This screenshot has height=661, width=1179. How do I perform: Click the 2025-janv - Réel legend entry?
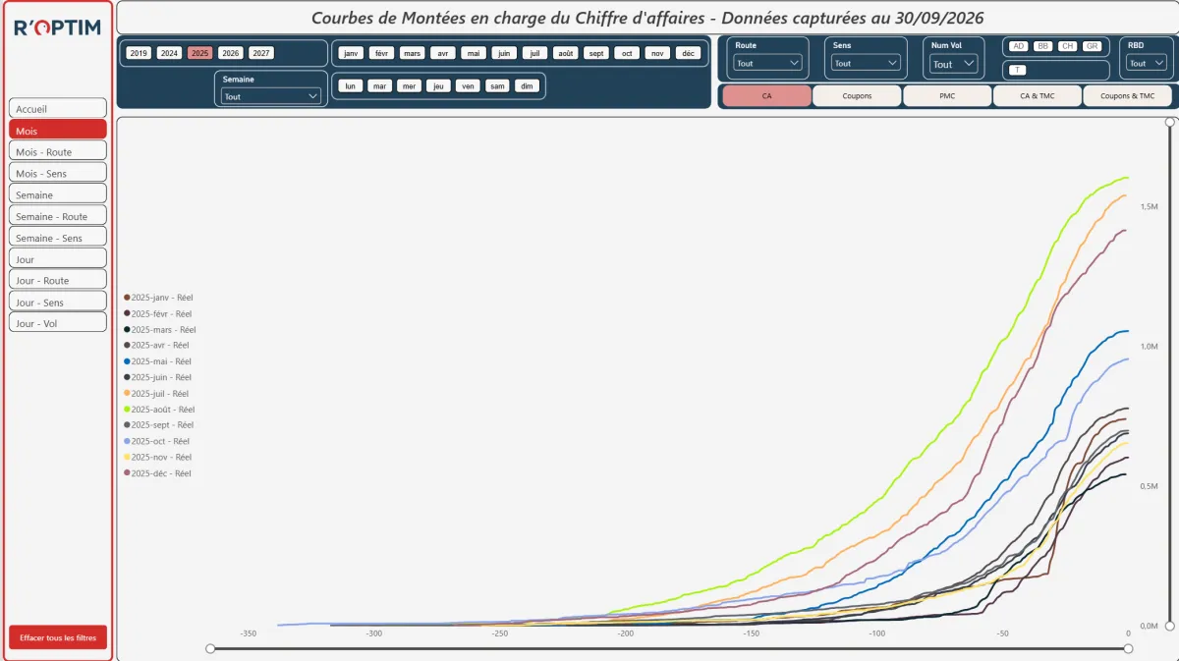pyautogui.click(x=158, y=297)
